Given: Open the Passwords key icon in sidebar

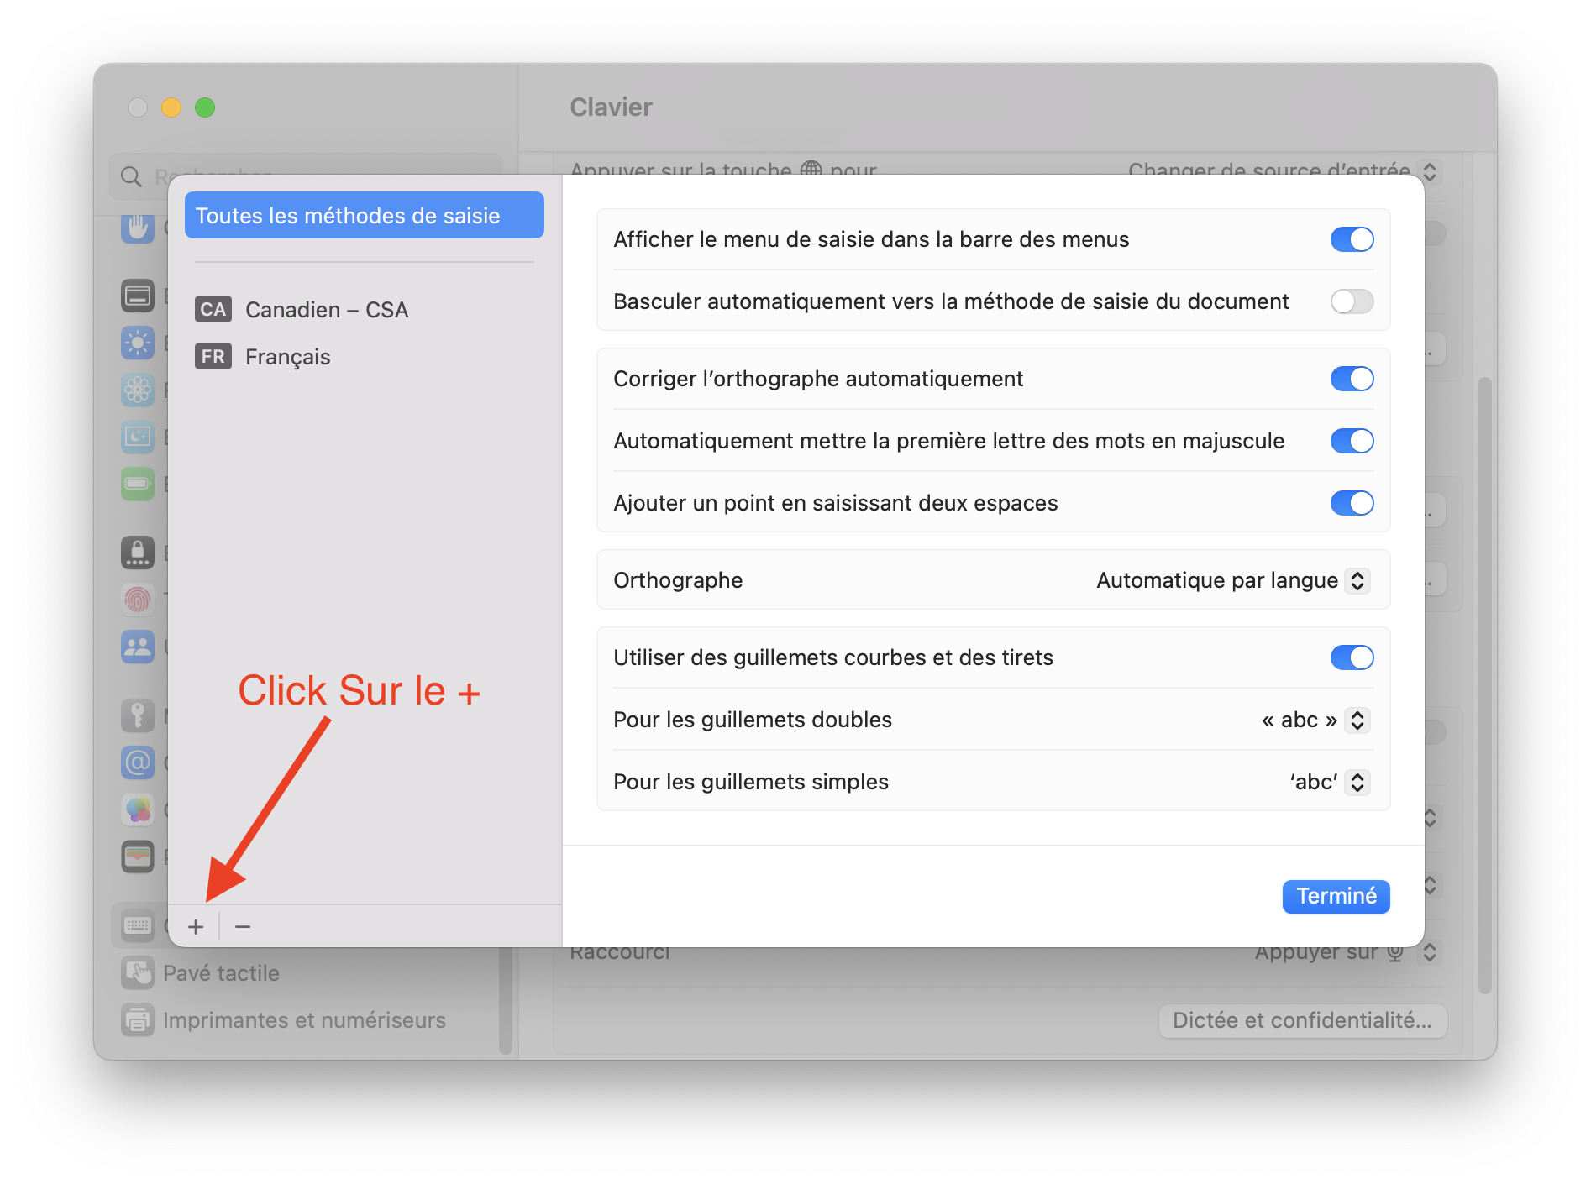Looking at the screenshot, I should pos(138,715).
